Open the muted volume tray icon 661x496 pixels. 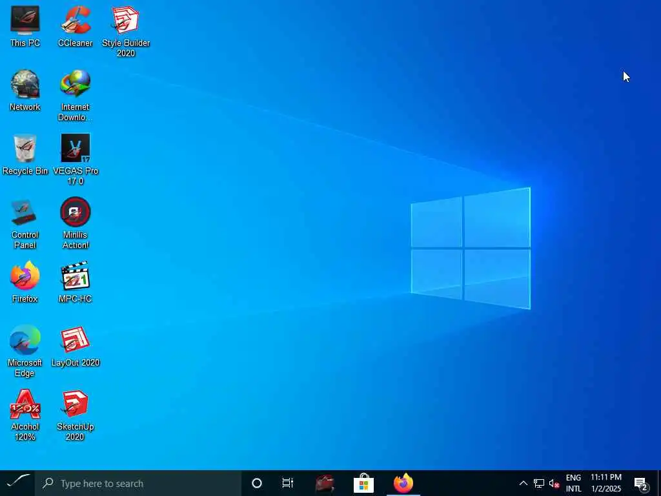554,483
